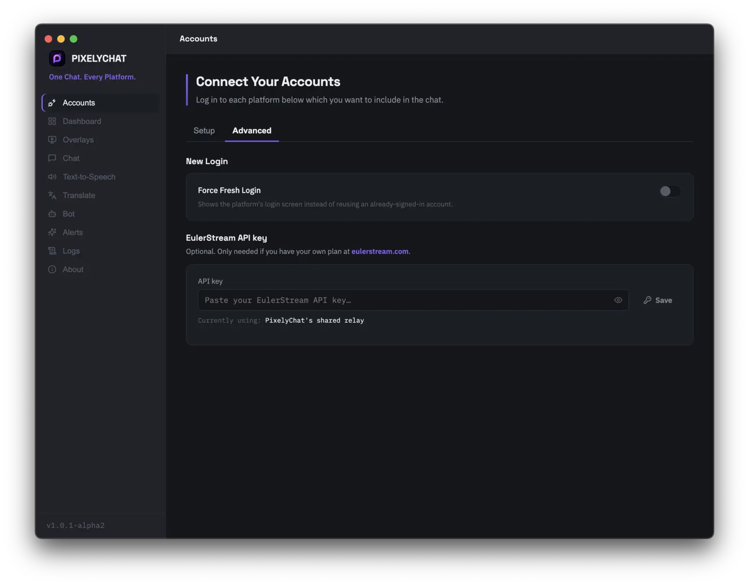Maximize window with green button
The height and width of the screenshot is (585, 749).
pyautogui.click(x=73, y=39)
